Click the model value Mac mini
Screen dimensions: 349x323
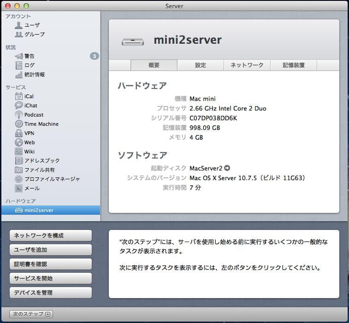tap(202, 99)
